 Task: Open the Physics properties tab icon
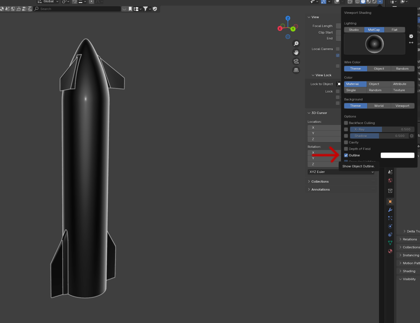390,226
